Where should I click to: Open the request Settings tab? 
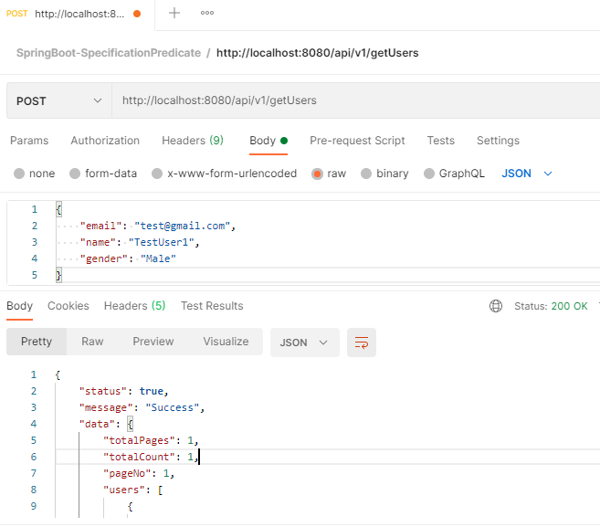[498, 141]
